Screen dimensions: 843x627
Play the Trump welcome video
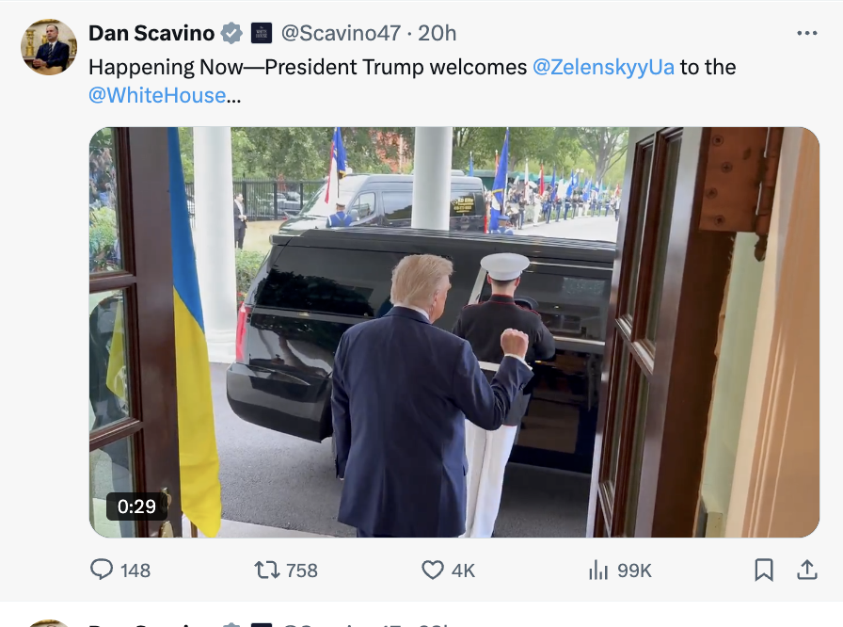[x=453, y=332]
